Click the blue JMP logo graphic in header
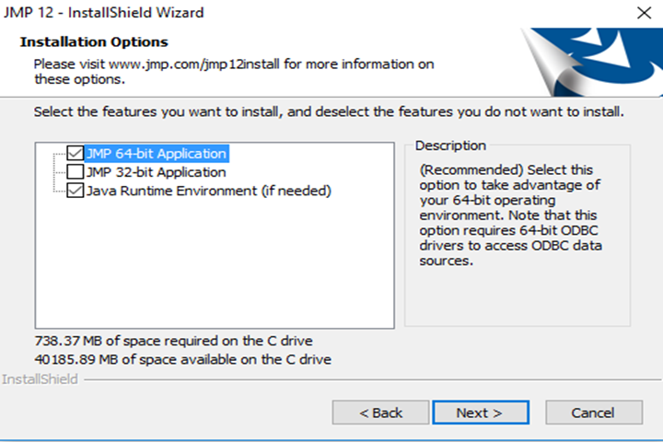 [592, 63]
